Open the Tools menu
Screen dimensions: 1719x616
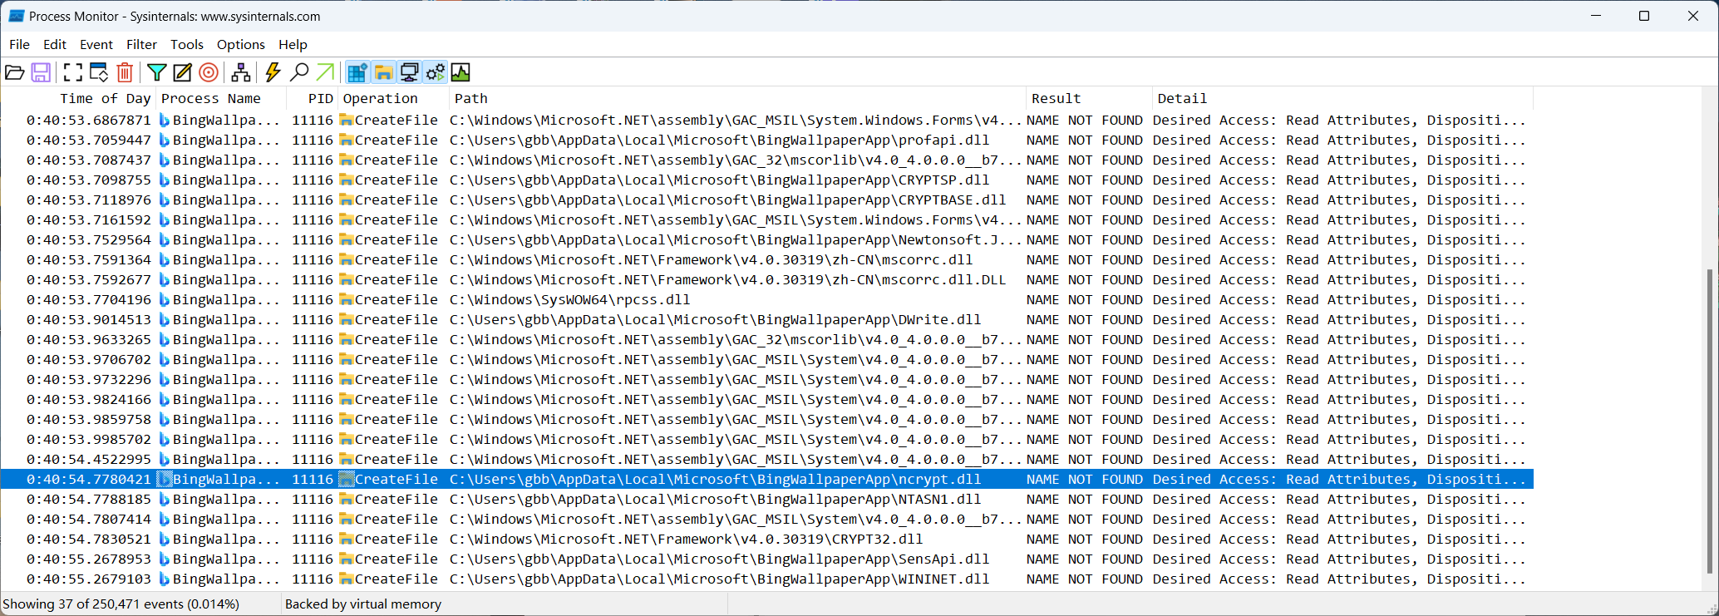187,44
